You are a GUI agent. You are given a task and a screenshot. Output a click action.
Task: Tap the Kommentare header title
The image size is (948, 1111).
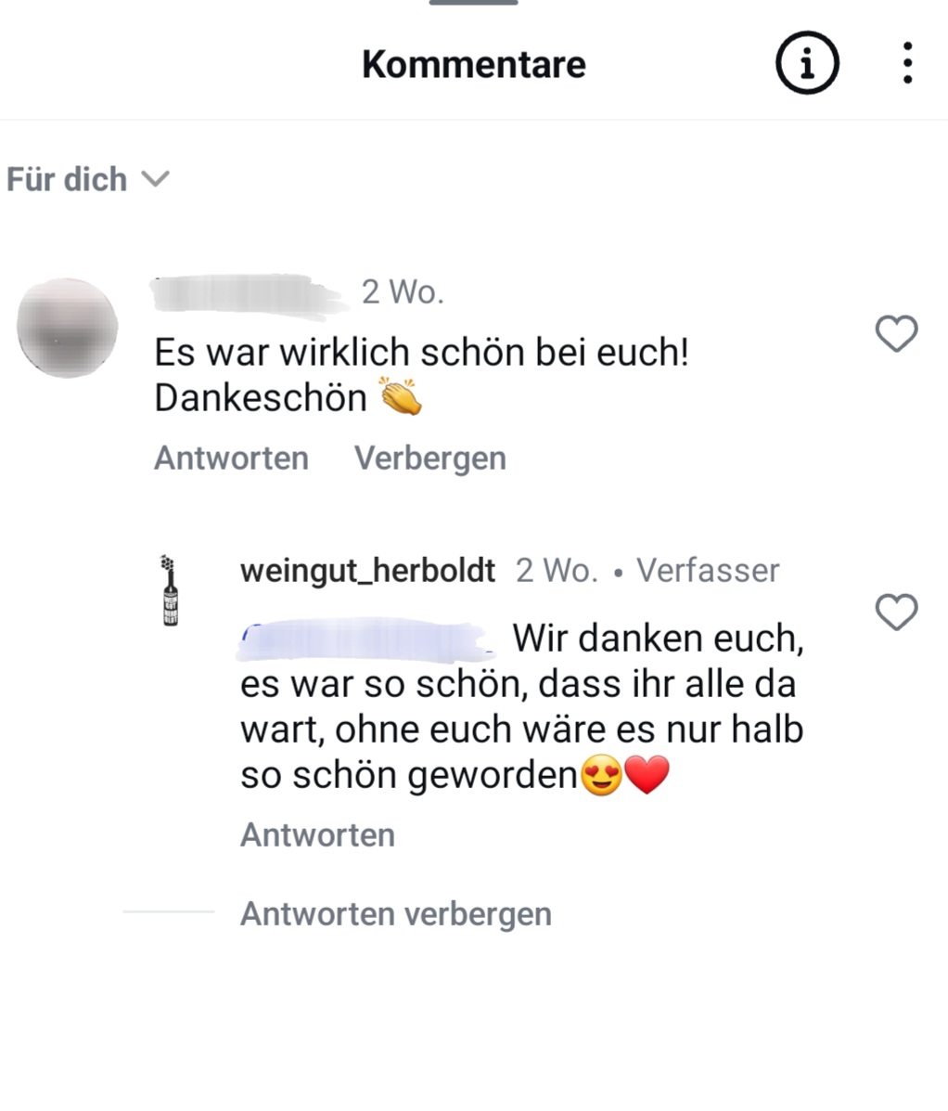(474, 64)
